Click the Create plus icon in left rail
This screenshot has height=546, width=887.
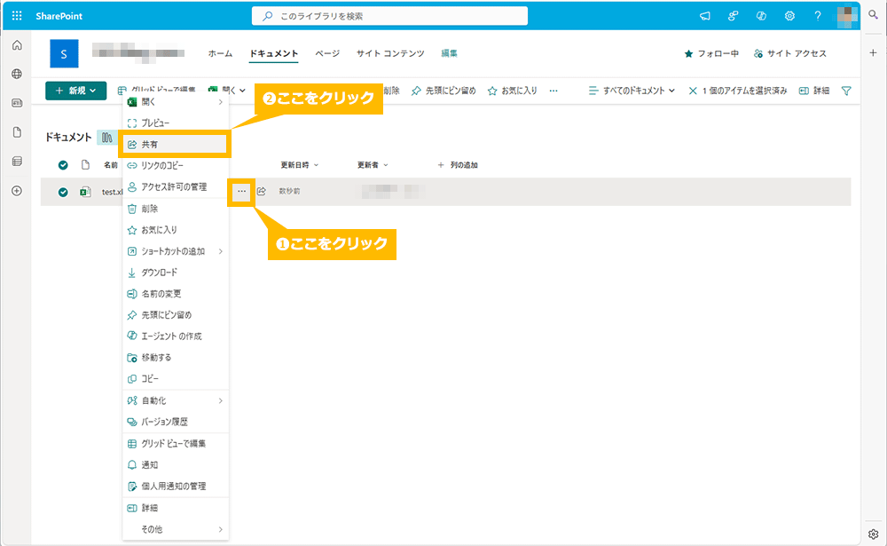coord(17,191)
